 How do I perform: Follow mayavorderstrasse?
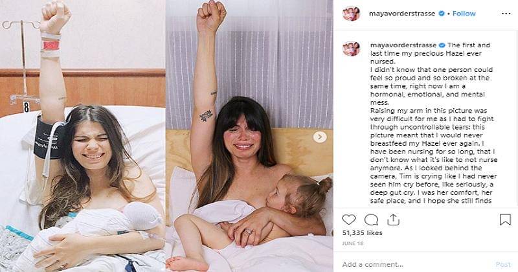tap(464, 14)
